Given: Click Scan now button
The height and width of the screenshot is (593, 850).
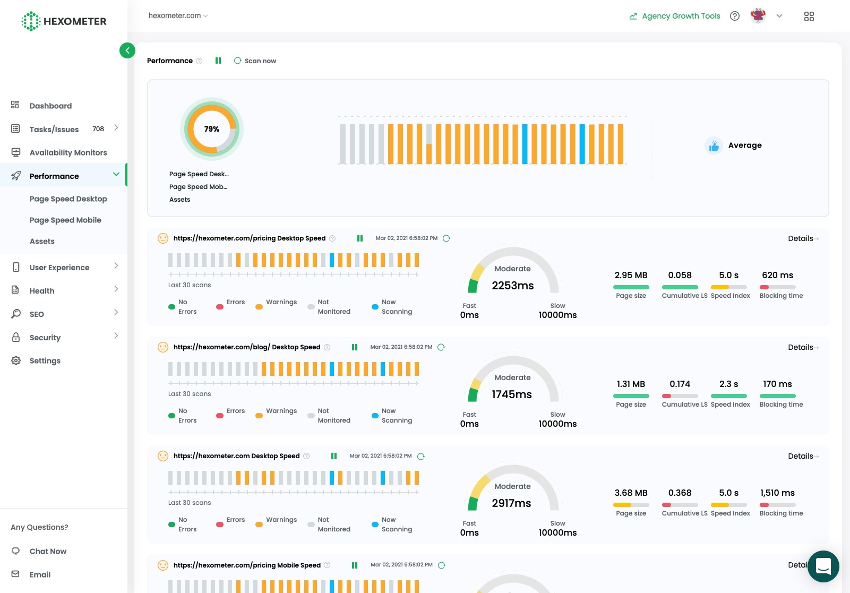Looking at the screenshot, I should [x=255, y=61].
